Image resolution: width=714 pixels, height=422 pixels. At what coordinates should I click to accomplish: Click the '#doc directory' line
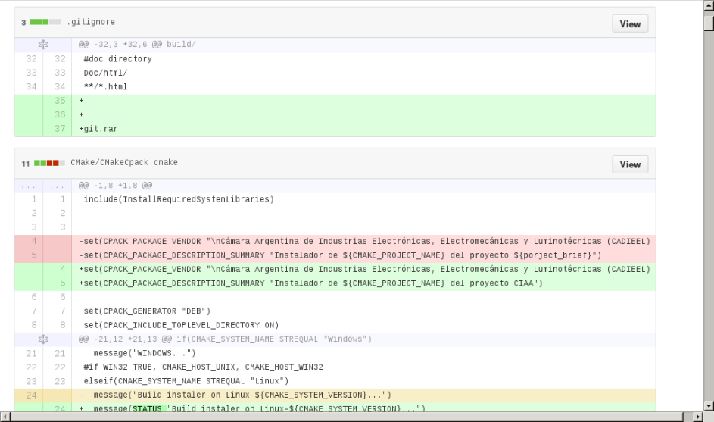click(363, 59)
